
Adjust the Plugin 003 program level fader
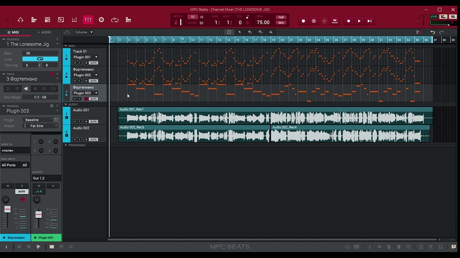(38, 215)
